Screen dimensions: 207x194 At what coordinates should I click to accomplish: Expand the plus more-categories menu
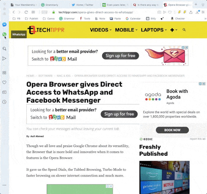[x=174, y=30]
